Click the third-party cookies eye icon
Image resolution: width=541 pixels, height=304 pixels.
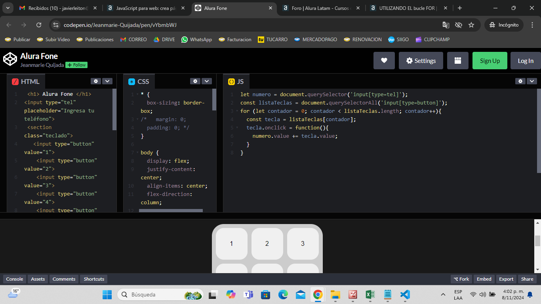click(459, 25)
